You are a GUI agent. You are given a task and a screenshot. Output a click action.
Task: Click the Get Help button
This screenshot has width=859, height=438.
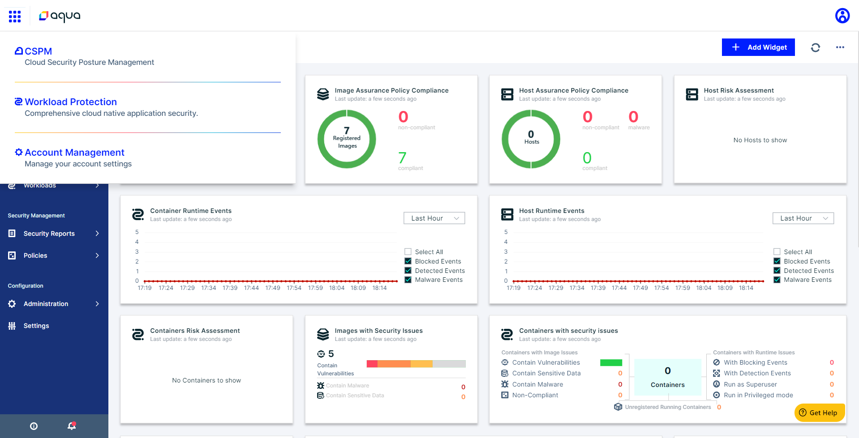click(x=819, y=412)
